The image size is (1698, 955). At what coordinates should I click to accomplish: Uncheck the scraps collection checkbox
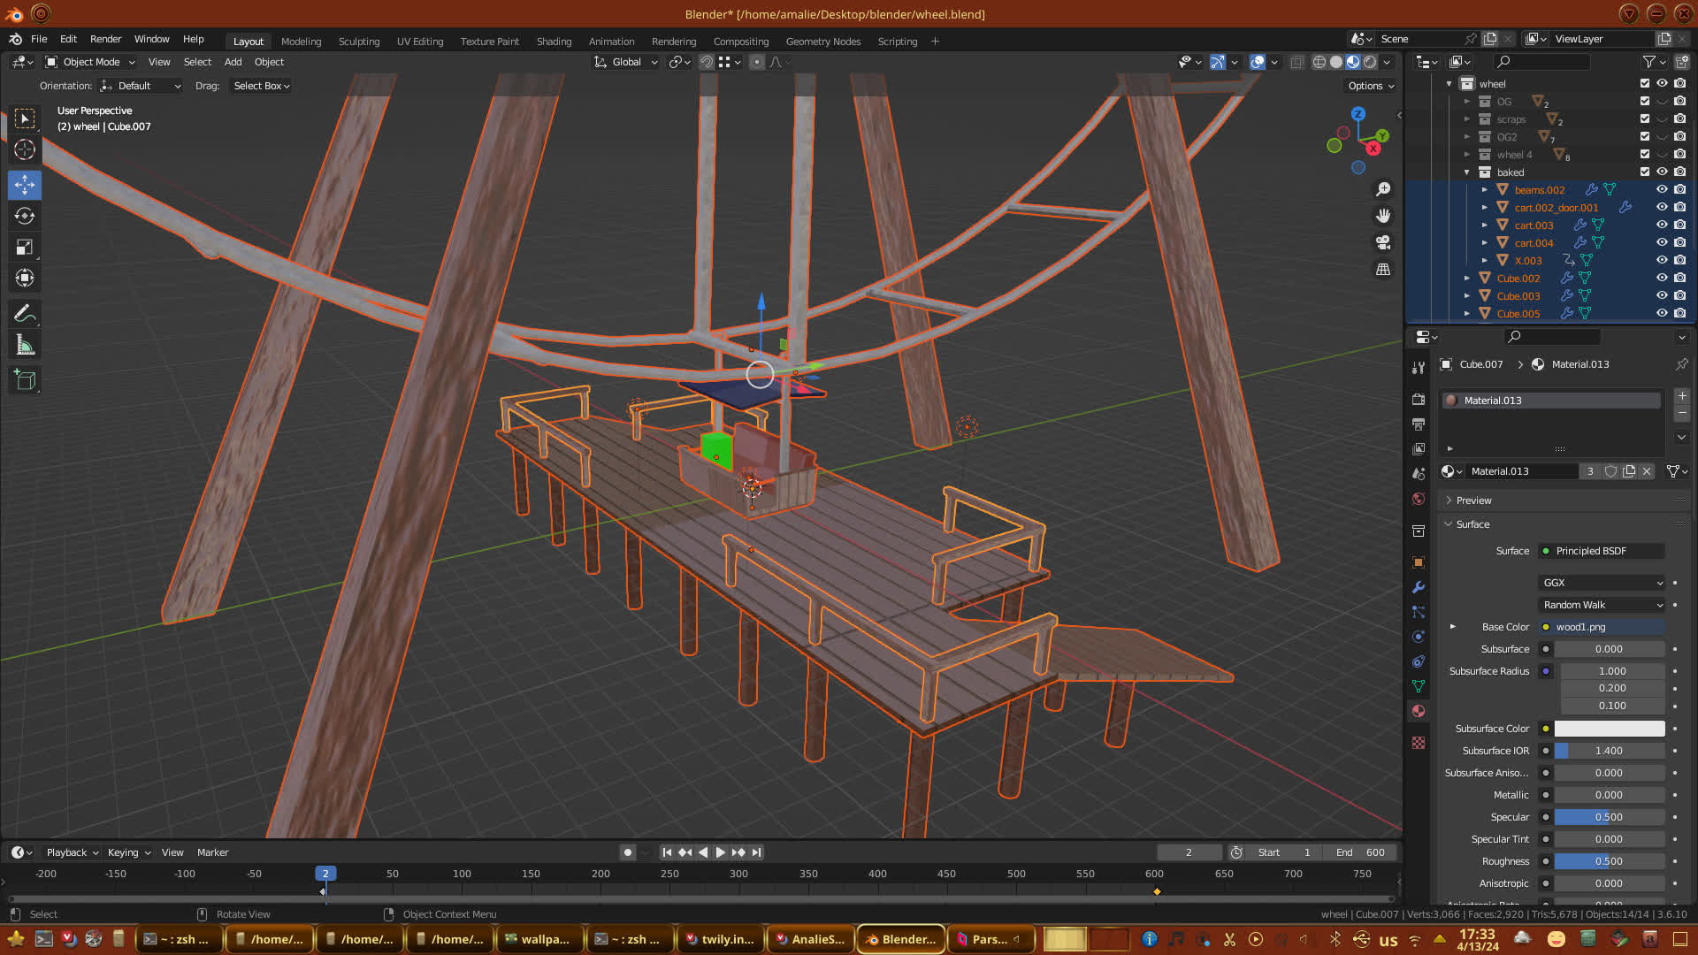coord(1645,118)
